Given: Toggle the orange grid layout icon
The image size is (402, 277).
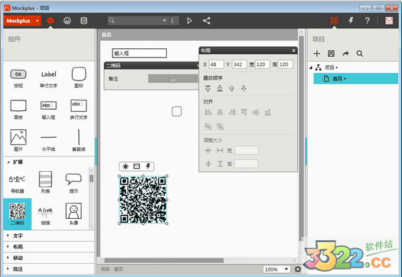Looking at the screenshot, I should pos(334,21).
